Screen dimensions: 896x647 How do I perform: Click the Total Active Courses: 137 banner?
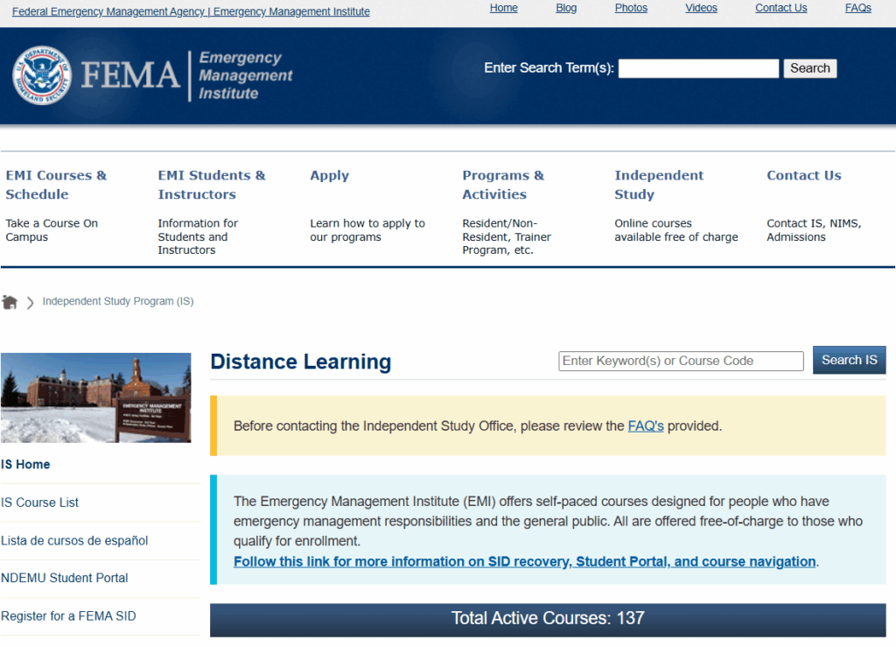548,618
